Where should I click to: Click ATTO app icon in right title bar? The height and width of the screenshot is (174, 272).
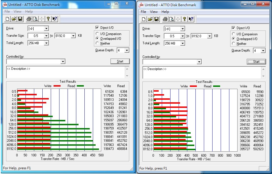point(141,5)
